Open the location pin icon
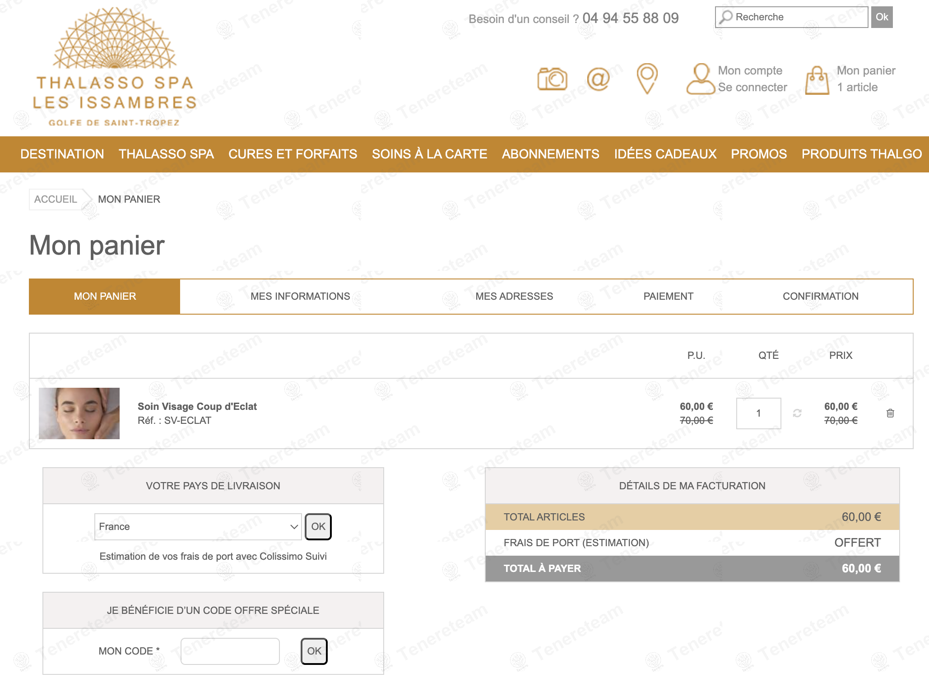The width and height of the screenshot is (929, 678). point(647,79)
